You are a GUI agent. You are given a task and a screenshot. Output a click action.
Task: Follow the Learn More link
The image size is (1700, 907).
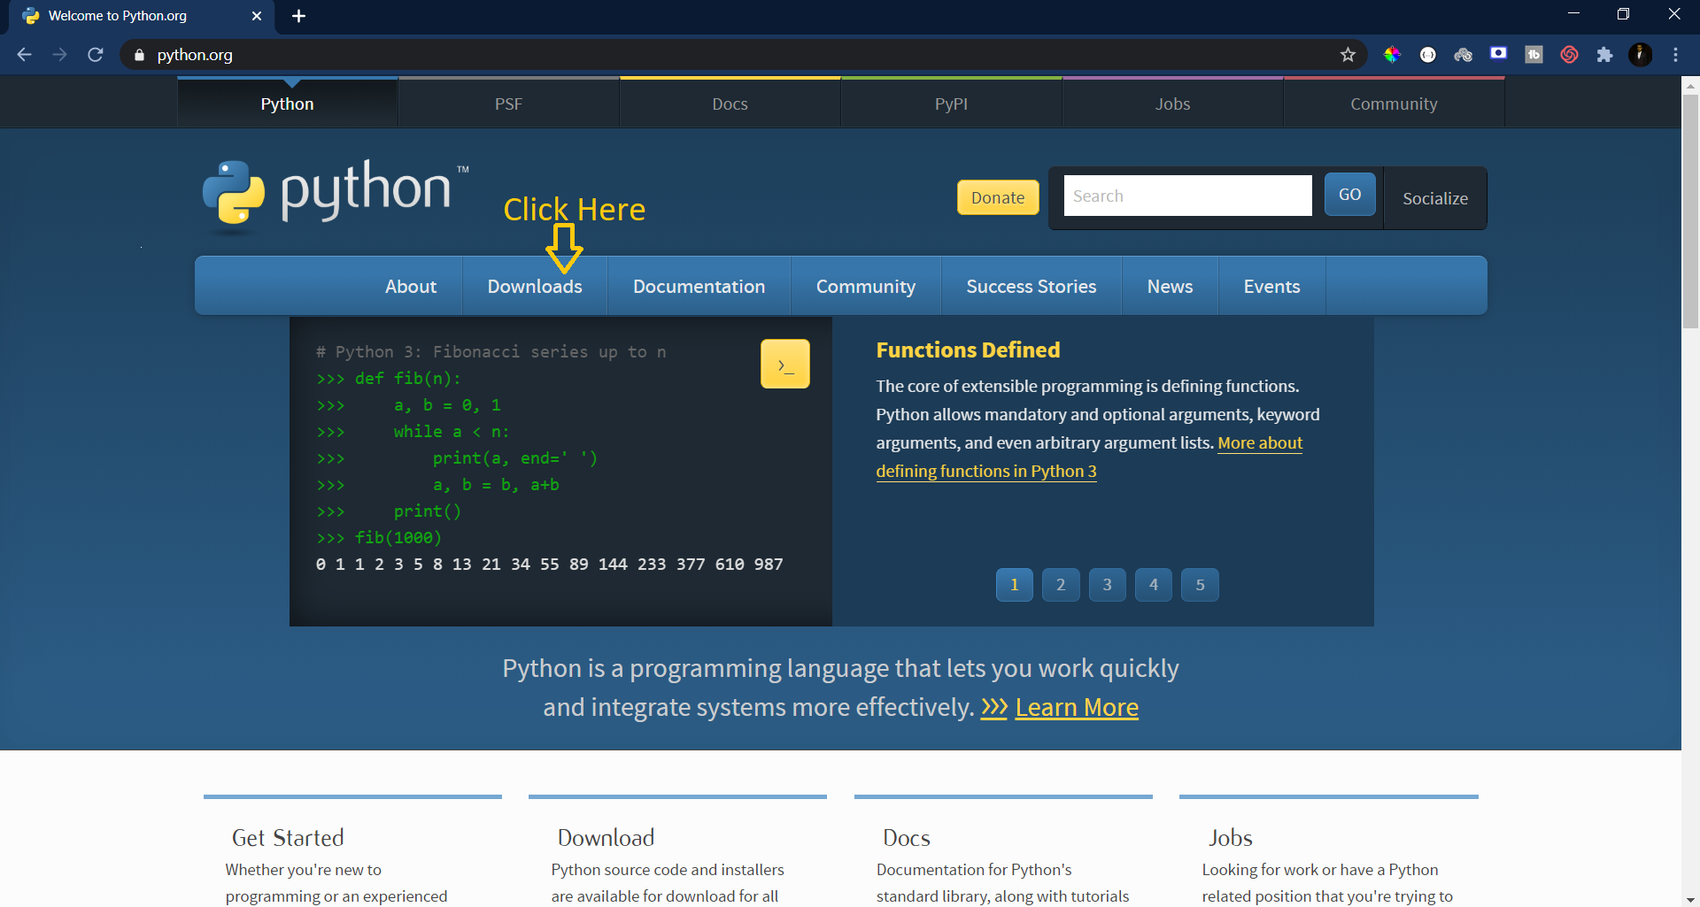[1077, 707]
